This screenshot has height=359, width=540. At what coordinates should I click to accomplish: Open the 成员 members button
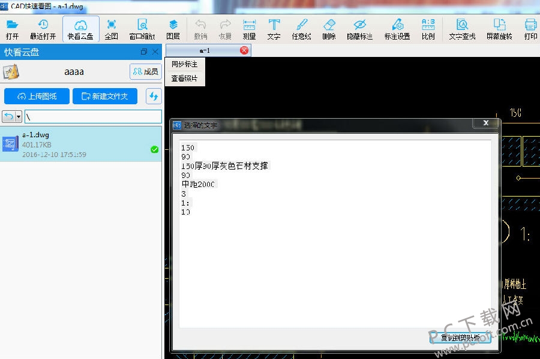pos(146,71)
